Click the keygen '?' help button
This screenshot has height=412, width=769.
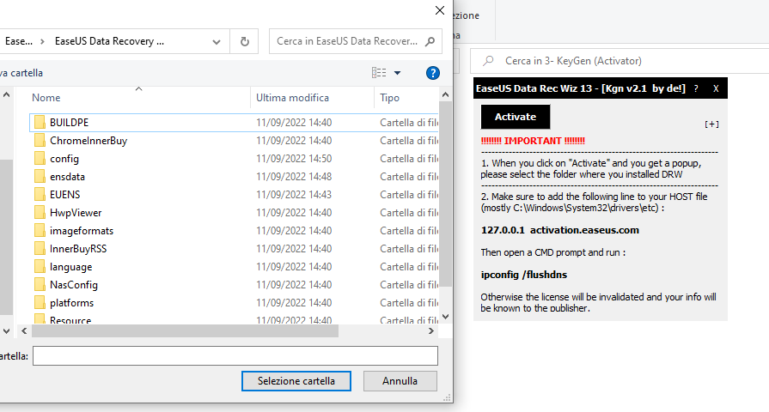[695, 88]
